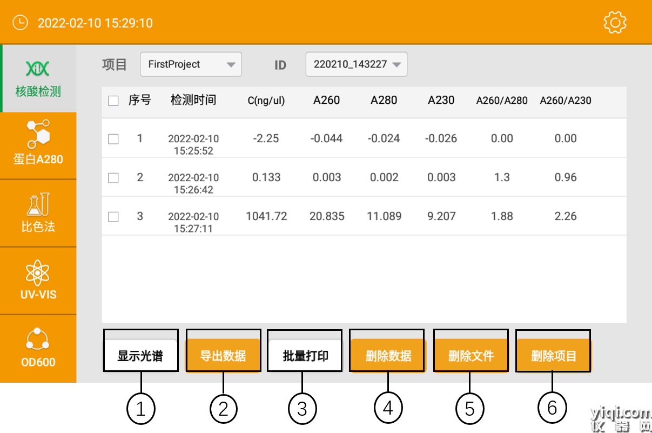
Task: Open the 核酸检测 nucleic acid module
Action: coord(38,78)
